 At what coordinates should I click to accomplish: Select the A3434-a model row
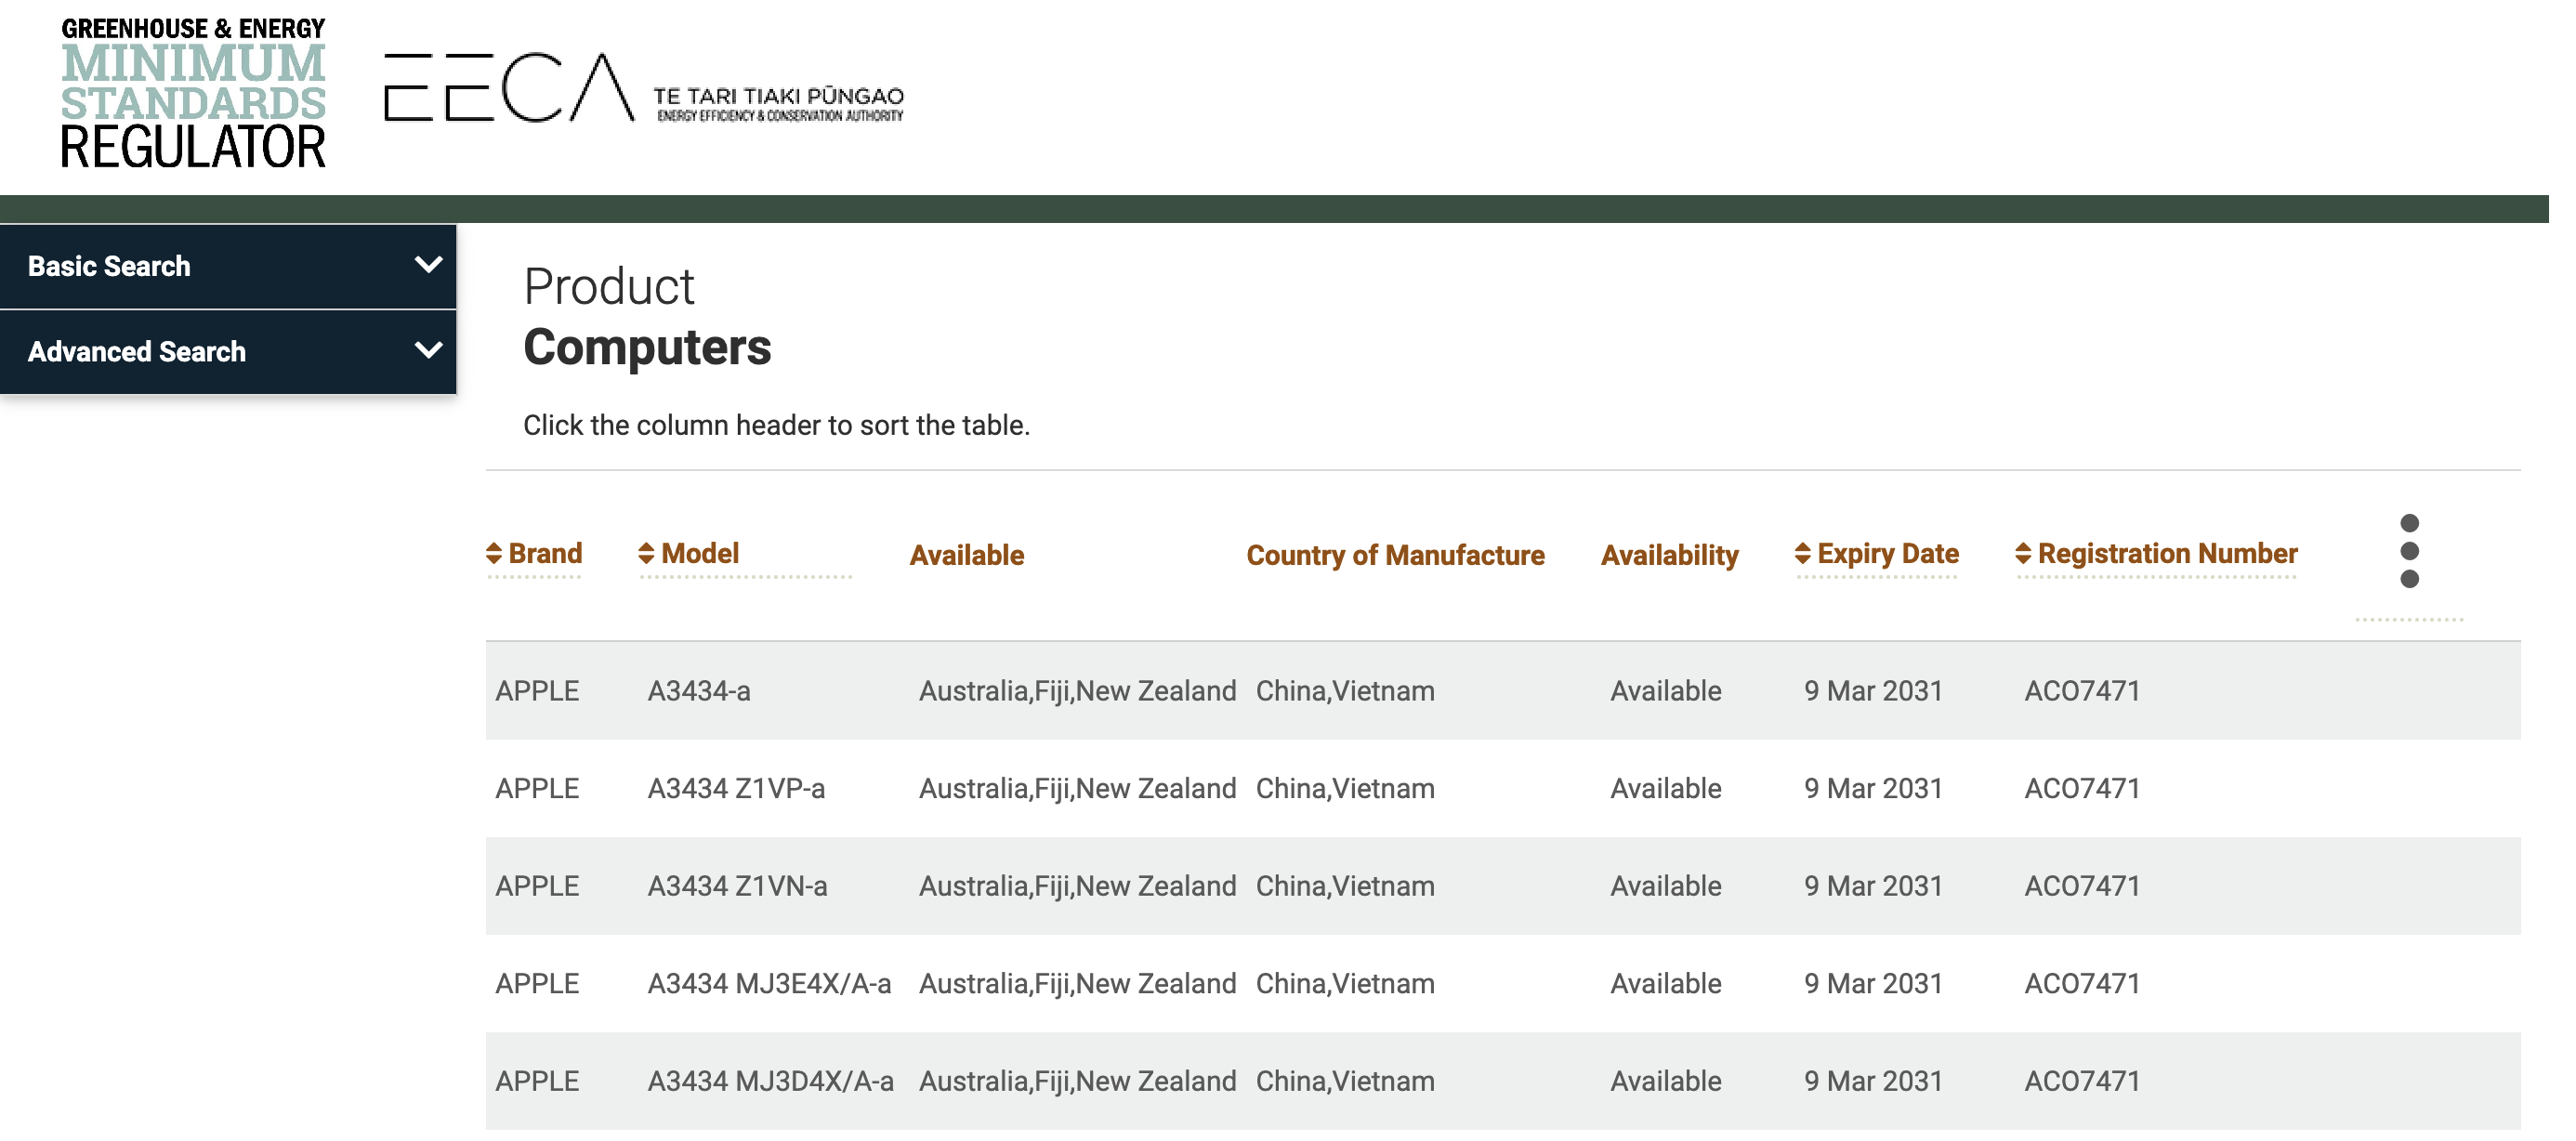tap(698, 691)
